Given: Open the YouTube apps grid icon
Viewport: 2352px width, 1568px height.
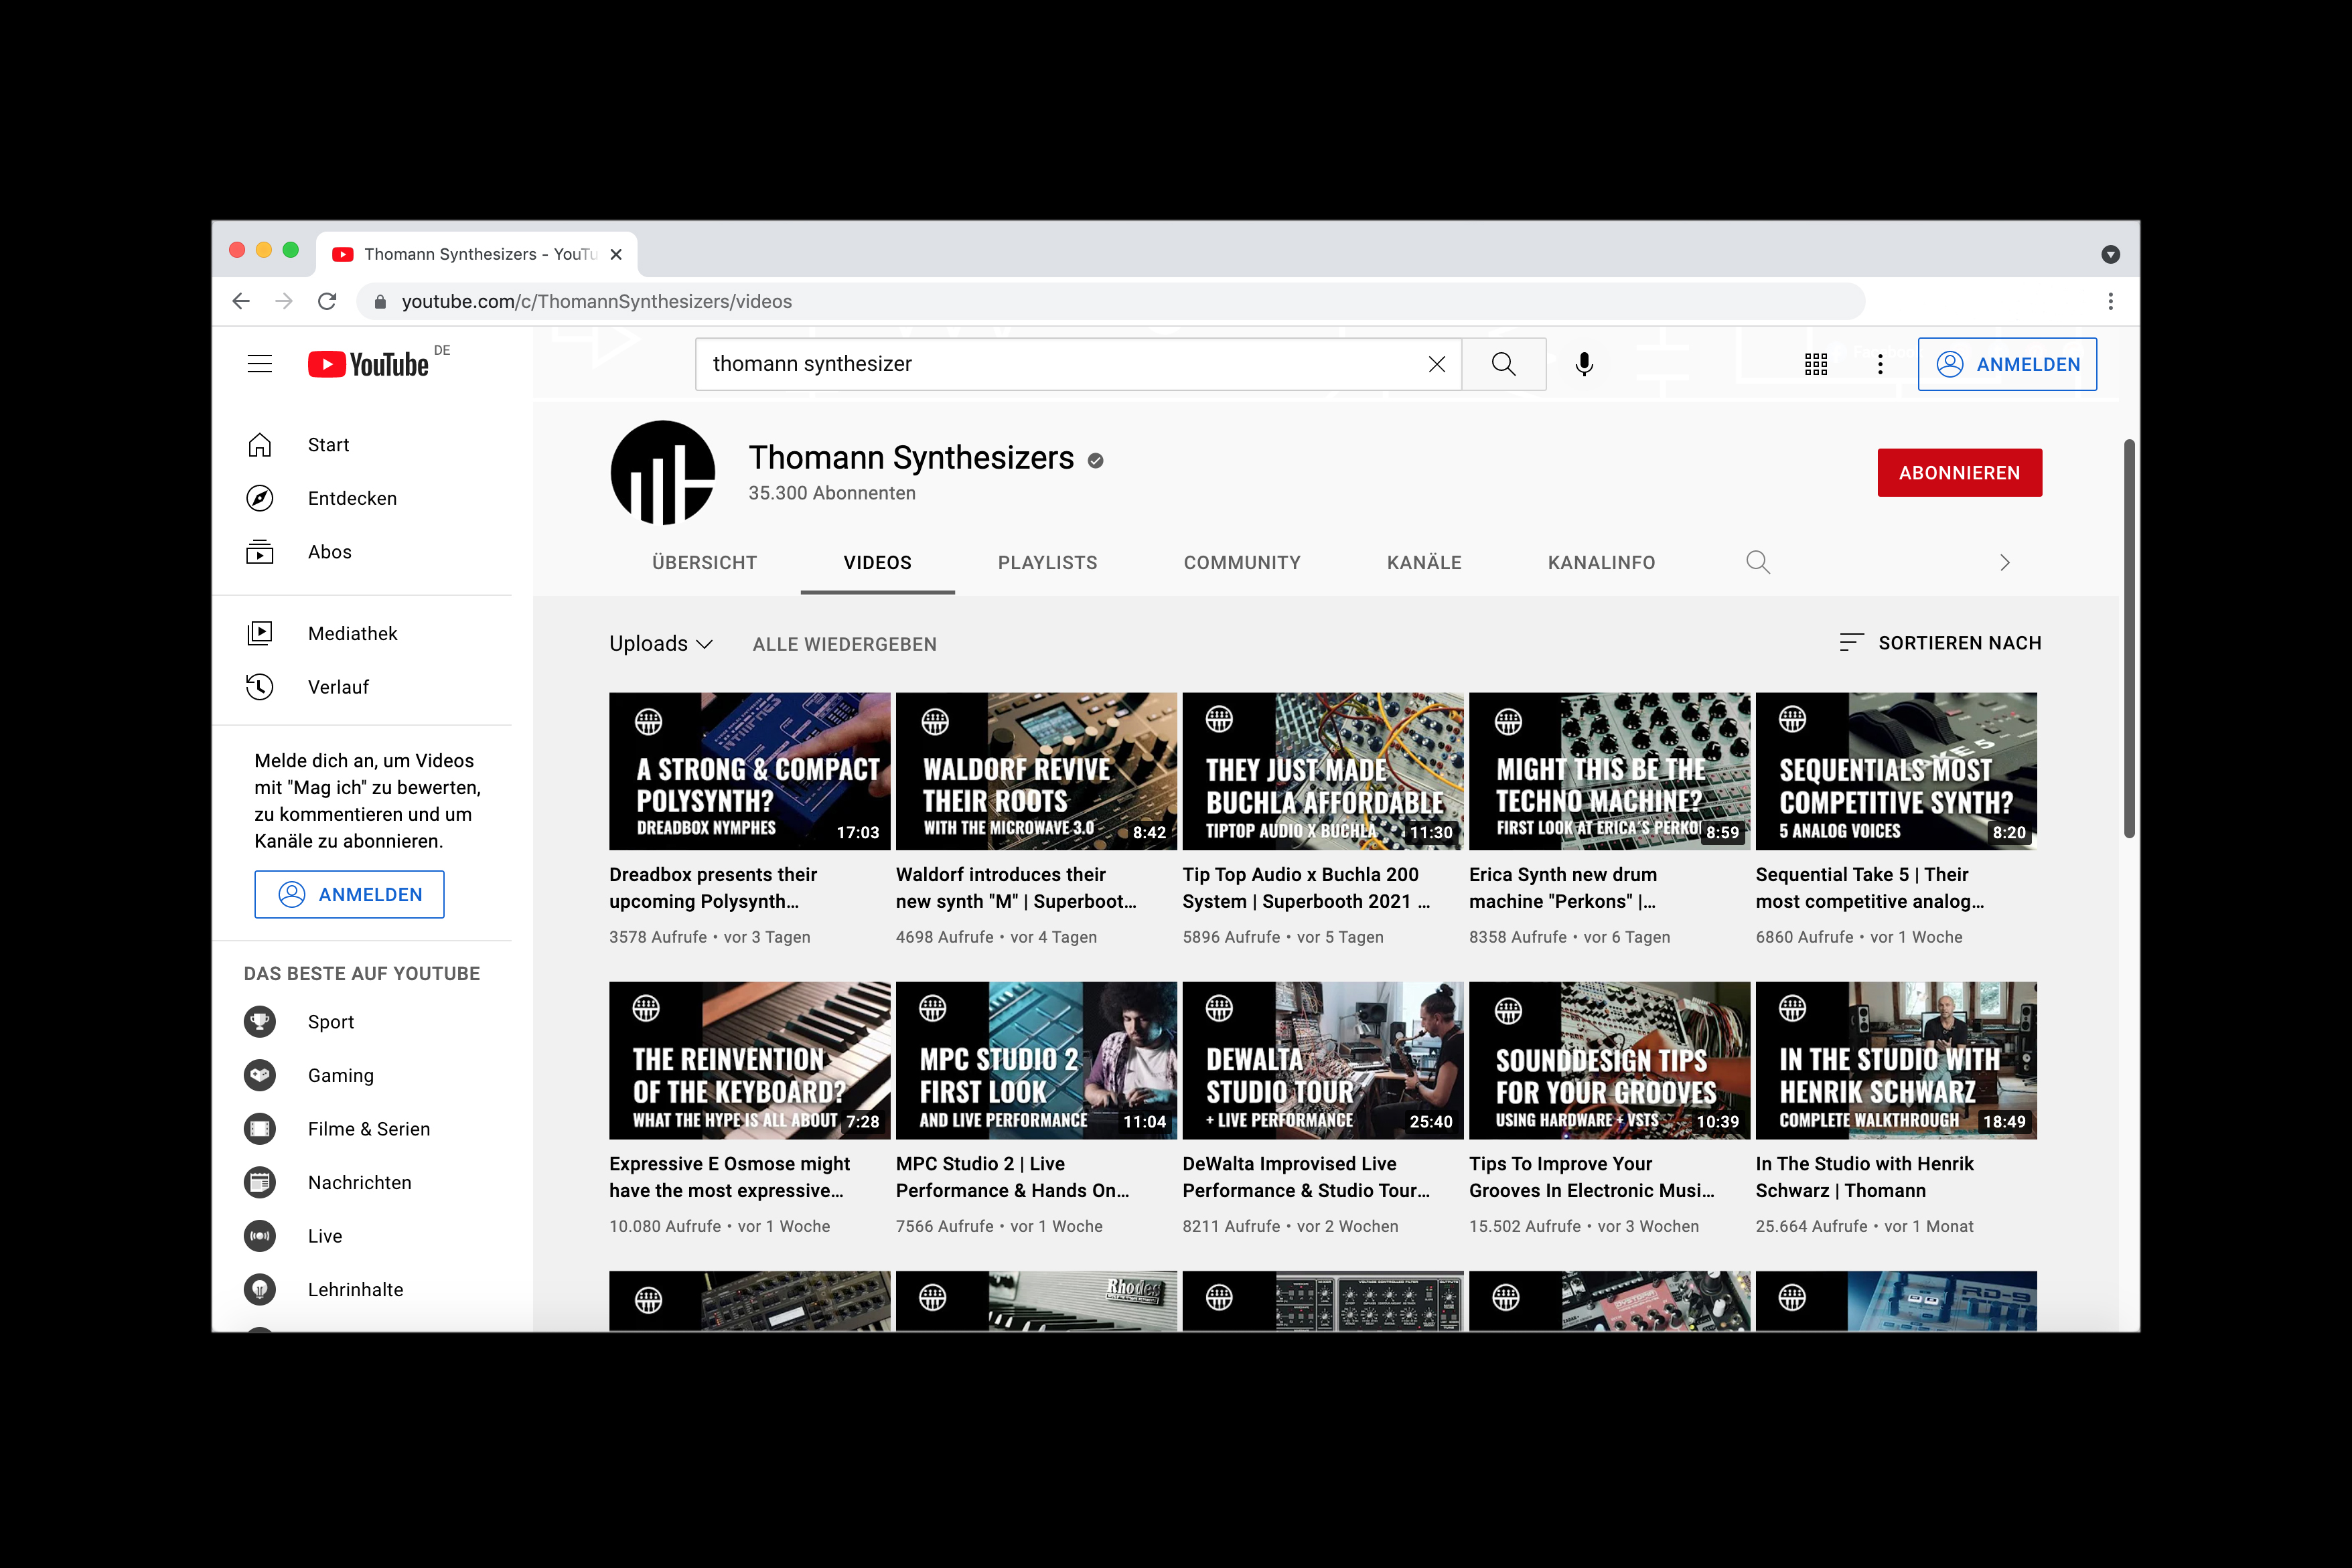Looking at the screenshot, I should [x=1815, y=364].
